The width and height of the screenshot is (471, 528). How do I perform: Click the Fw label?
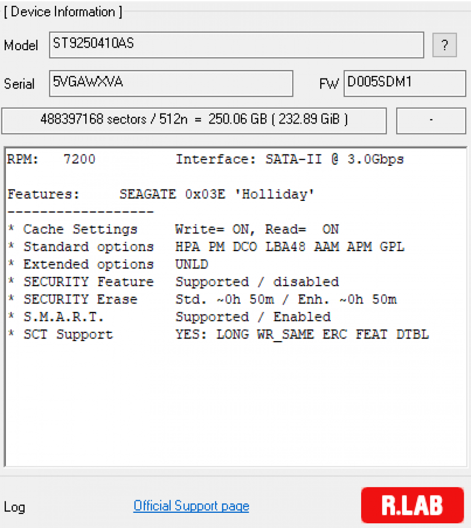[x=329, y=84]
